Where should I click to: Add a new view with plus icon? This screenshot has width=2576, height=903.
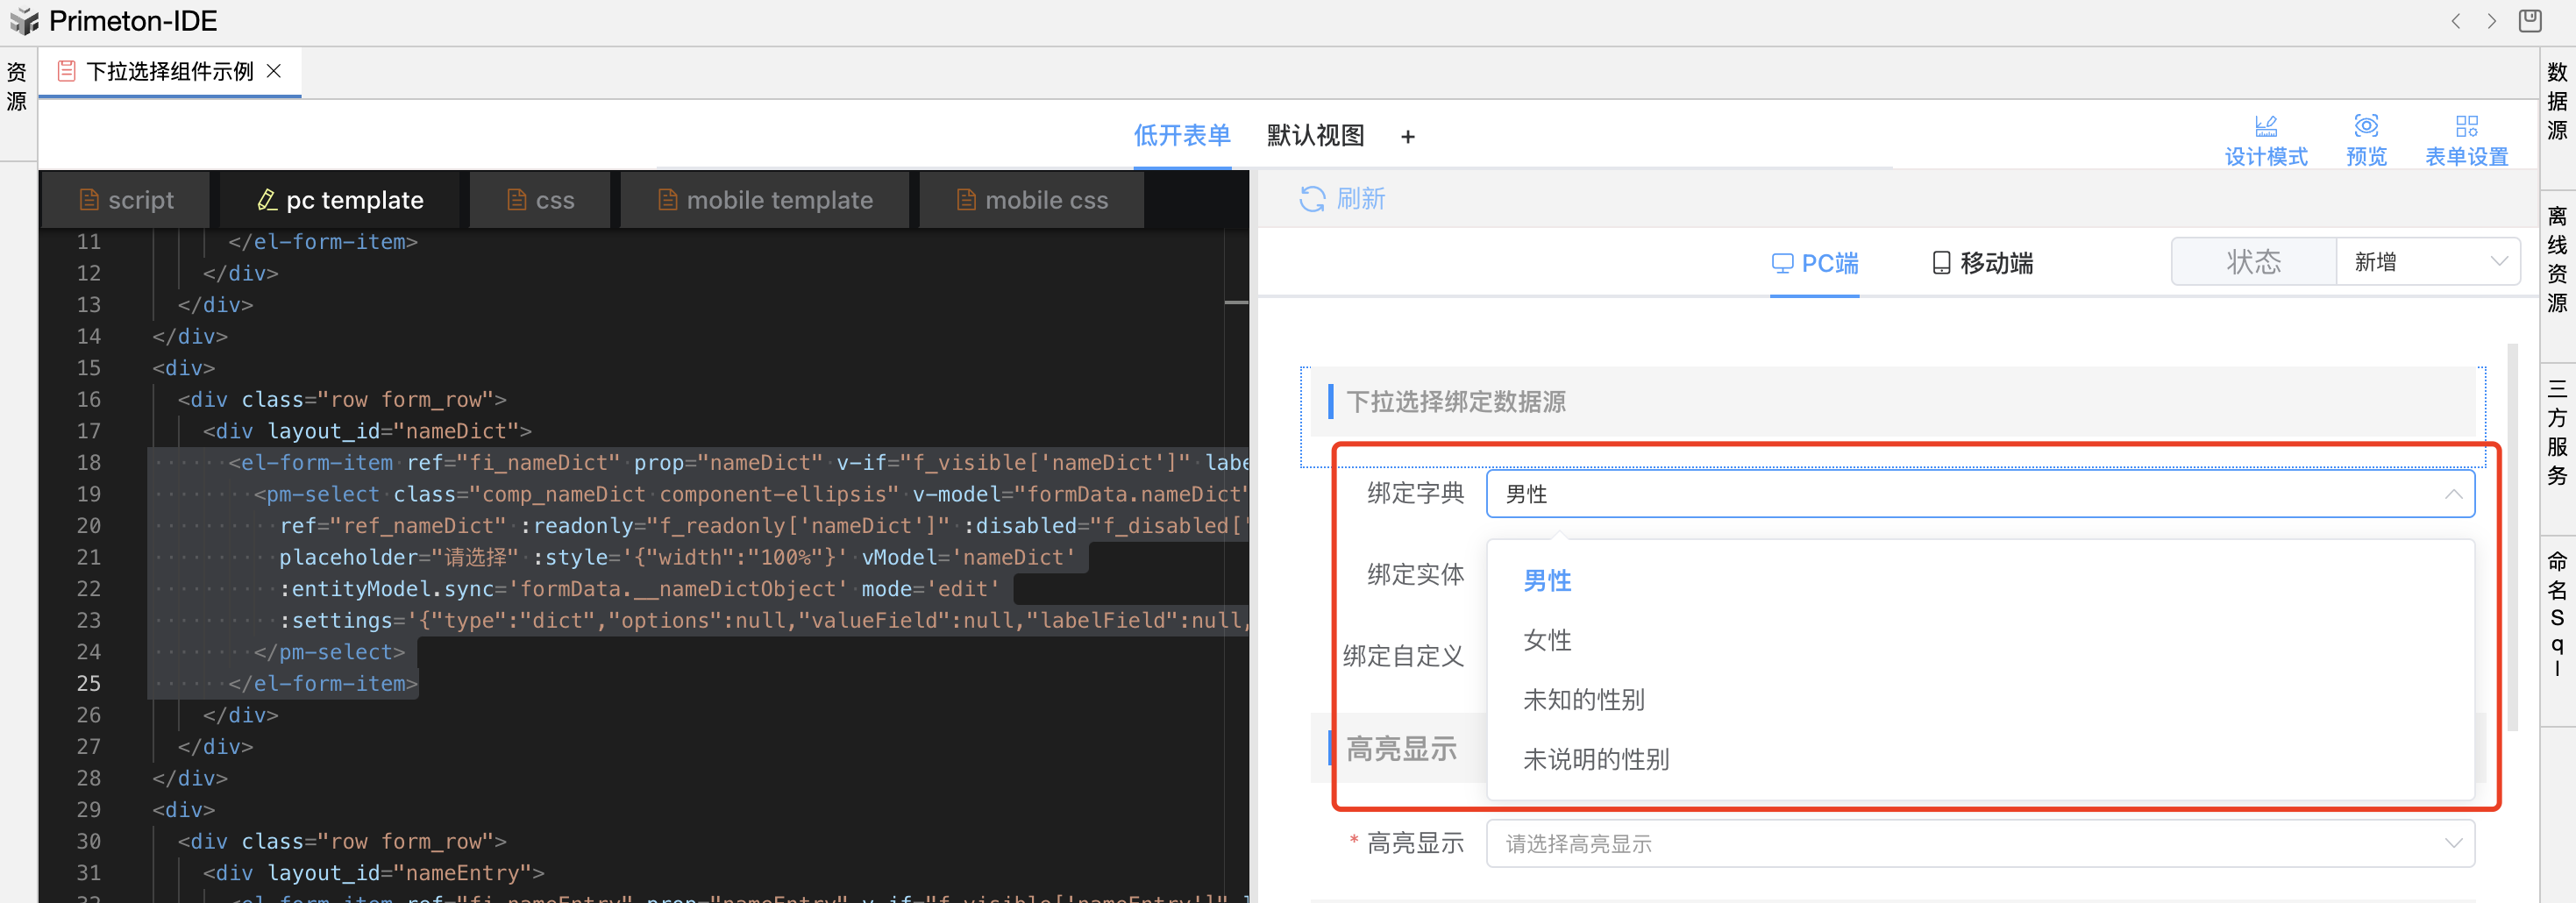click(x=1407, y=137)
